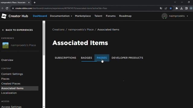Viewport: 193px width, 108px height.
Task: Click the sidebar scrollbar up arrow
Action: [x=44, y=22]
